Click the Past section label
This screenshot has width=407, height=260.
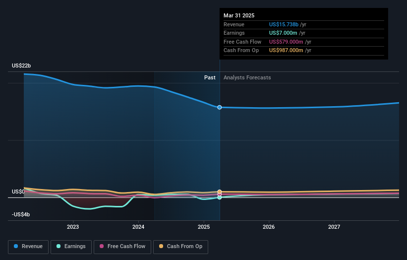click(210, 77)
